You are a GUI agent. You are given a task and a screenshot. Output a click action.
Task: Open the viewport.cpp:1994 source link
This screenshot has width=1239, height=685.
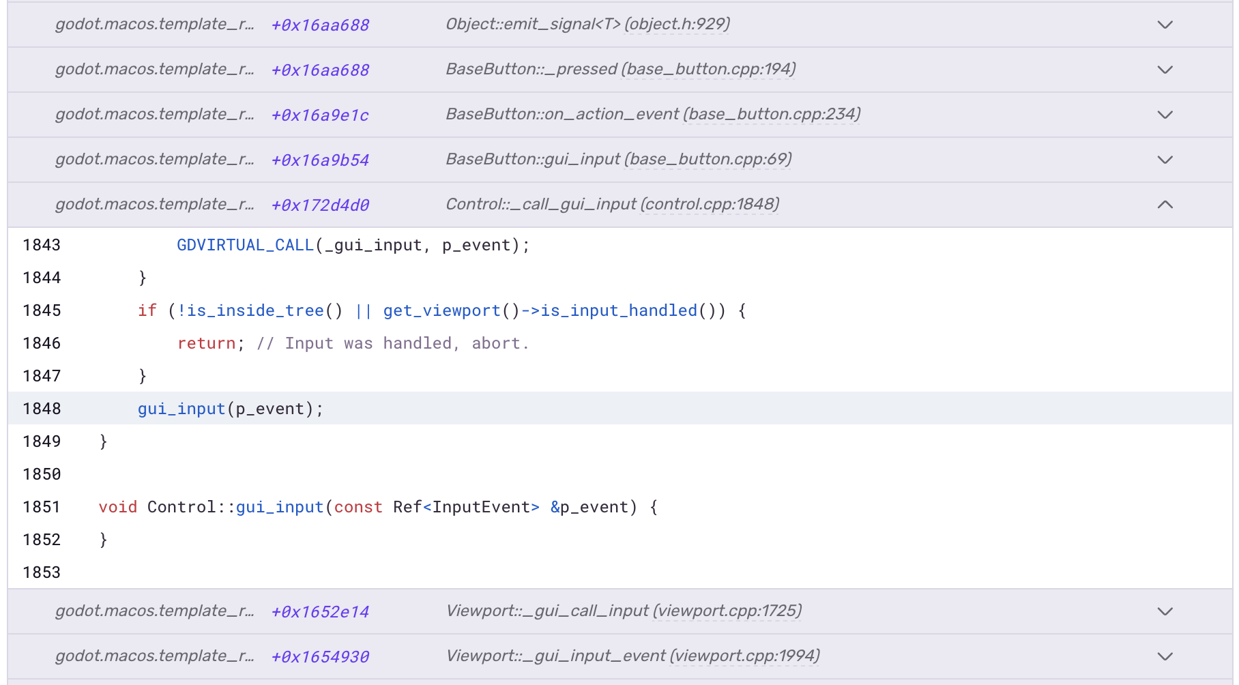pyautogui.click(x=744, y=656)
